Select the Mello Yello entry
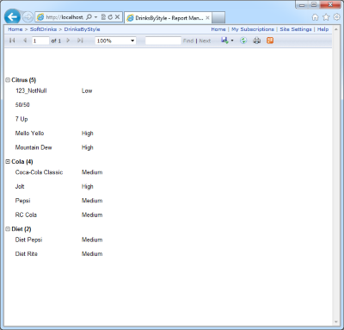 click(29, 134)
